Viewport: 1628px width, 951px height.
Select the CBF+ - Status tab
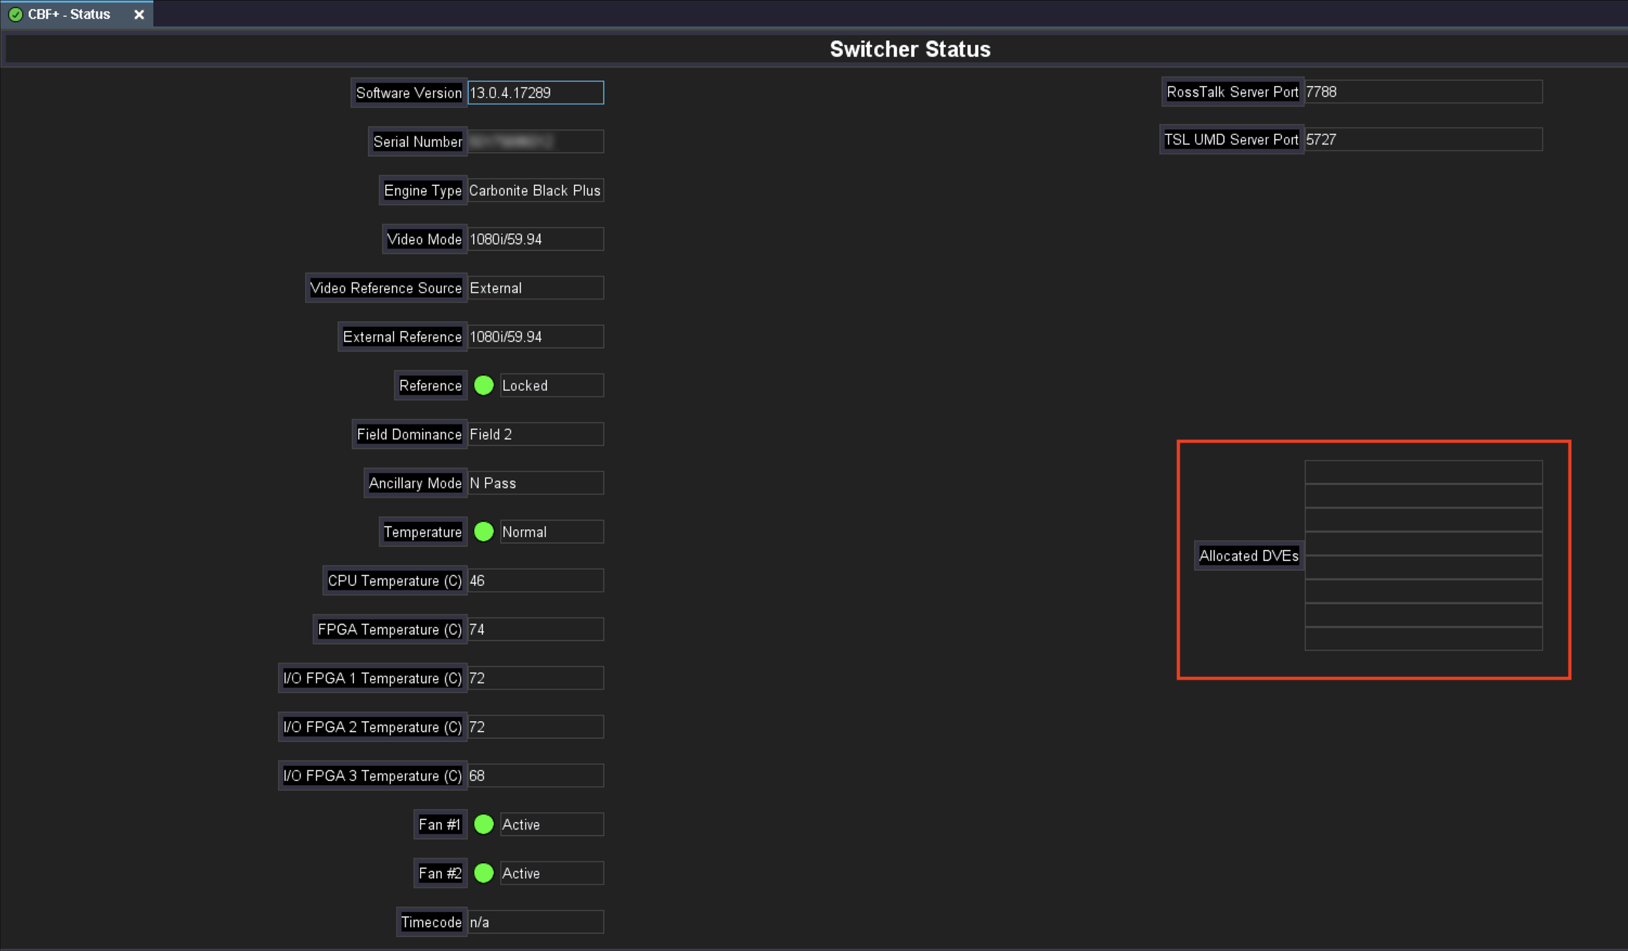69,14
